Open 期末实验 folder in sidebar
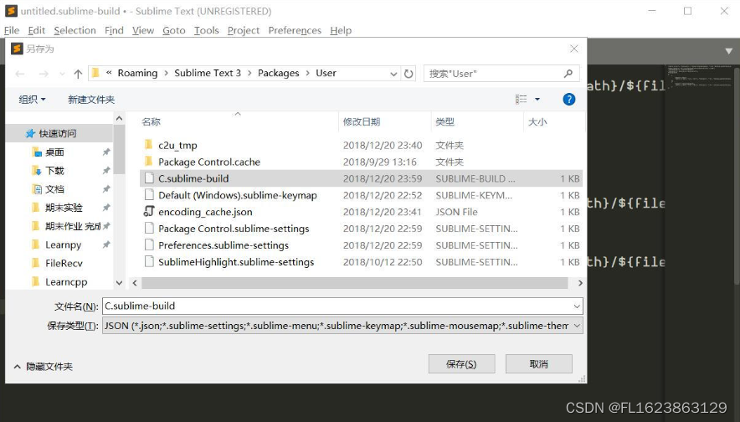740x422 pixels. coord(64,208)
